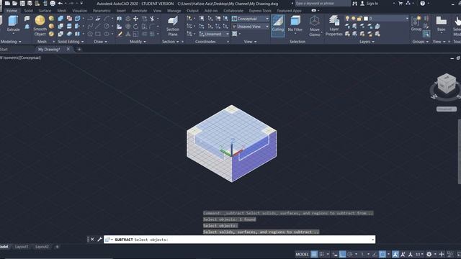Click the Base view icon

point(441,24)
